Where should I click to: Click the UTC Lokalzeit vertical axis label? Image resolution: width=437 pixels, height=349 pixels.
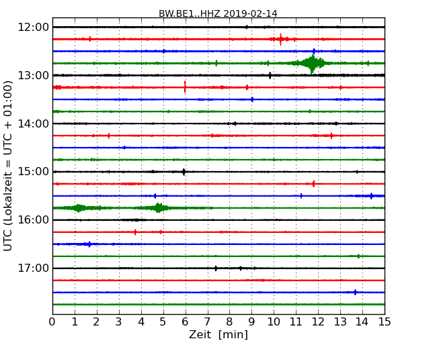[x=8, y=166]
